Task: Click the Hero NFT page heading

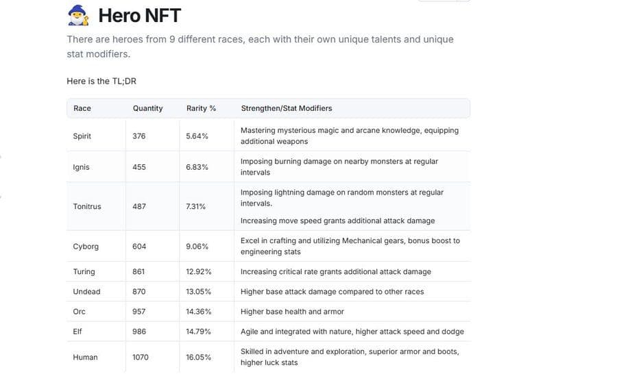Action: click(x=139, y=16)
